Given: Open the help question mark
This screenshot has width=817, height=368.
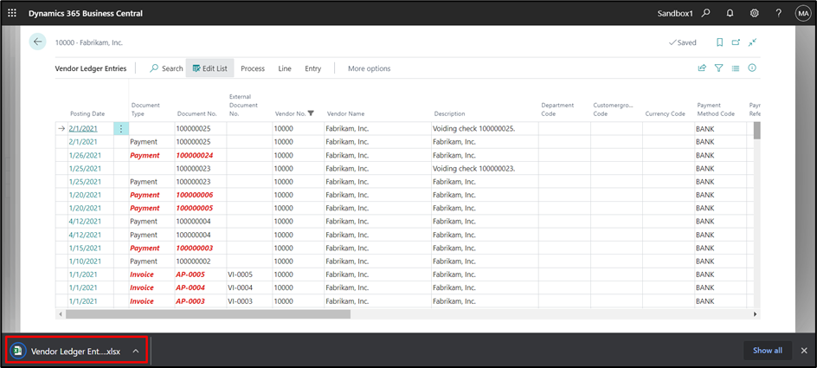Looking at the screenshot, I should coord(778,13).
